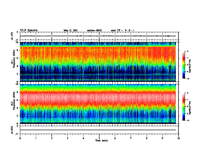Click the ch.1 spectrogram color scale bar
Viewport: 201px width, 155px height.
[x=184, y=65]
